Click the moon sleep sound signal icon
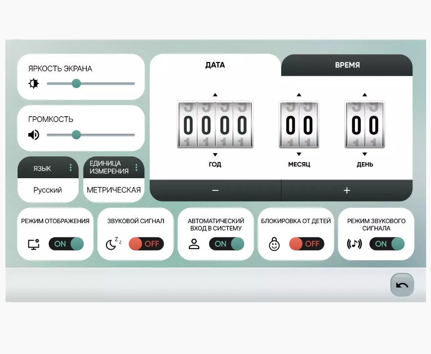This screenshot has width=431, height=354. [113, 244]
